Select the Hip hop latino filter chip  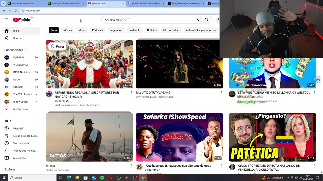pos(171,30)
